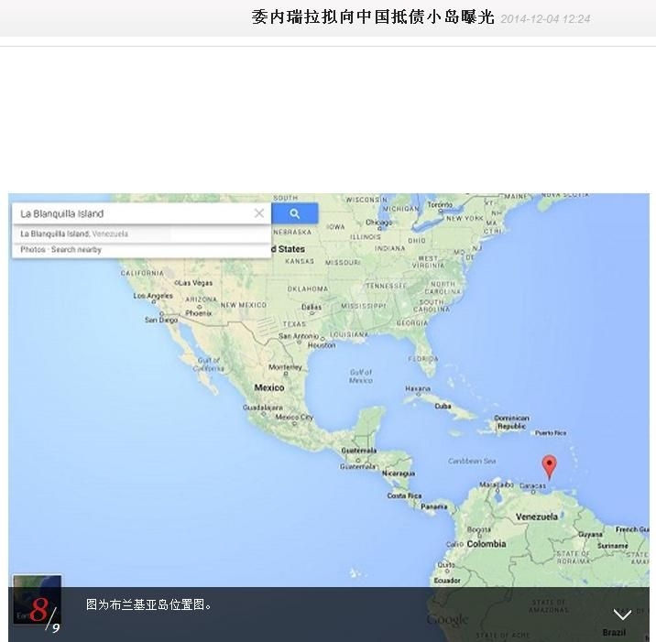Click the Chicago city label
The image size is (656, 642).
click(378, 222)
